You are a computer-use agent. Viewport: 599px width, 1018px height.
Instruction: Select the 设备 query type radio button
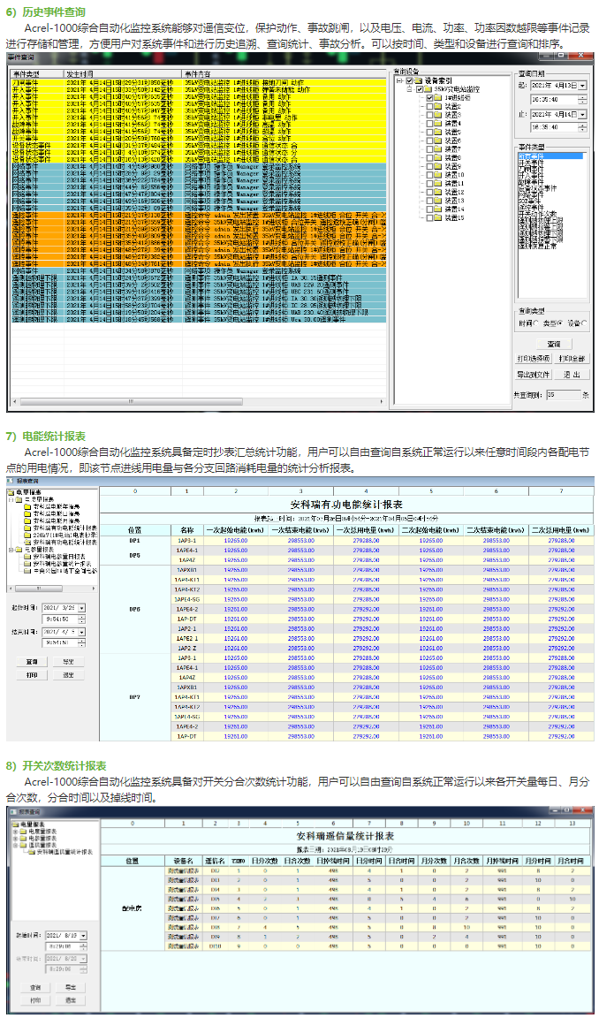pyautogui.click(x=584, y=323)
